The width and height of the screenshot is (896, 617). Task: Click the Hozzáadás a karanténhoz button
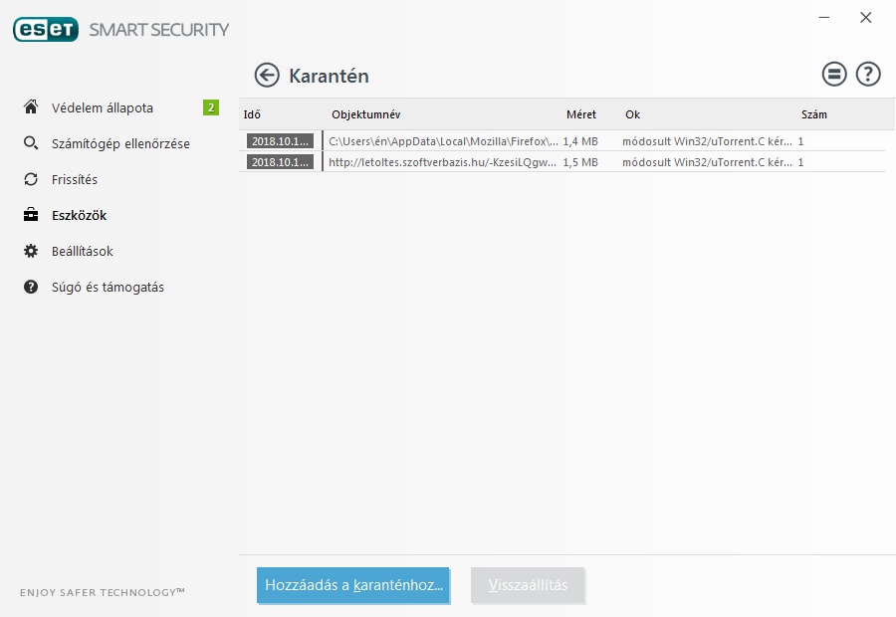(353, 585)
